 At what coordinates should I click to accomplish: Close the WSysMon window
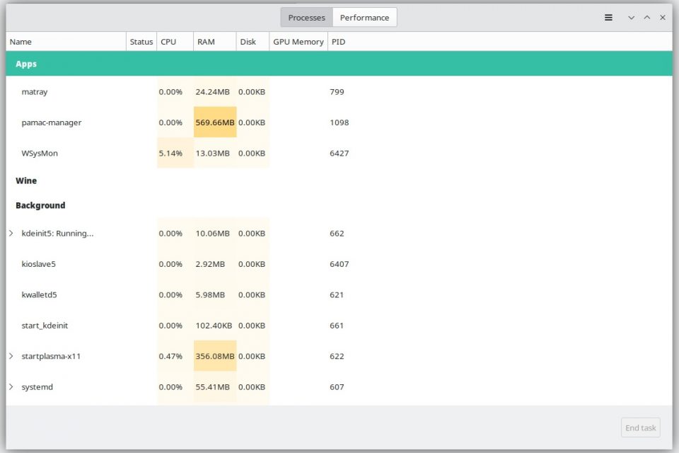(663, 18)
